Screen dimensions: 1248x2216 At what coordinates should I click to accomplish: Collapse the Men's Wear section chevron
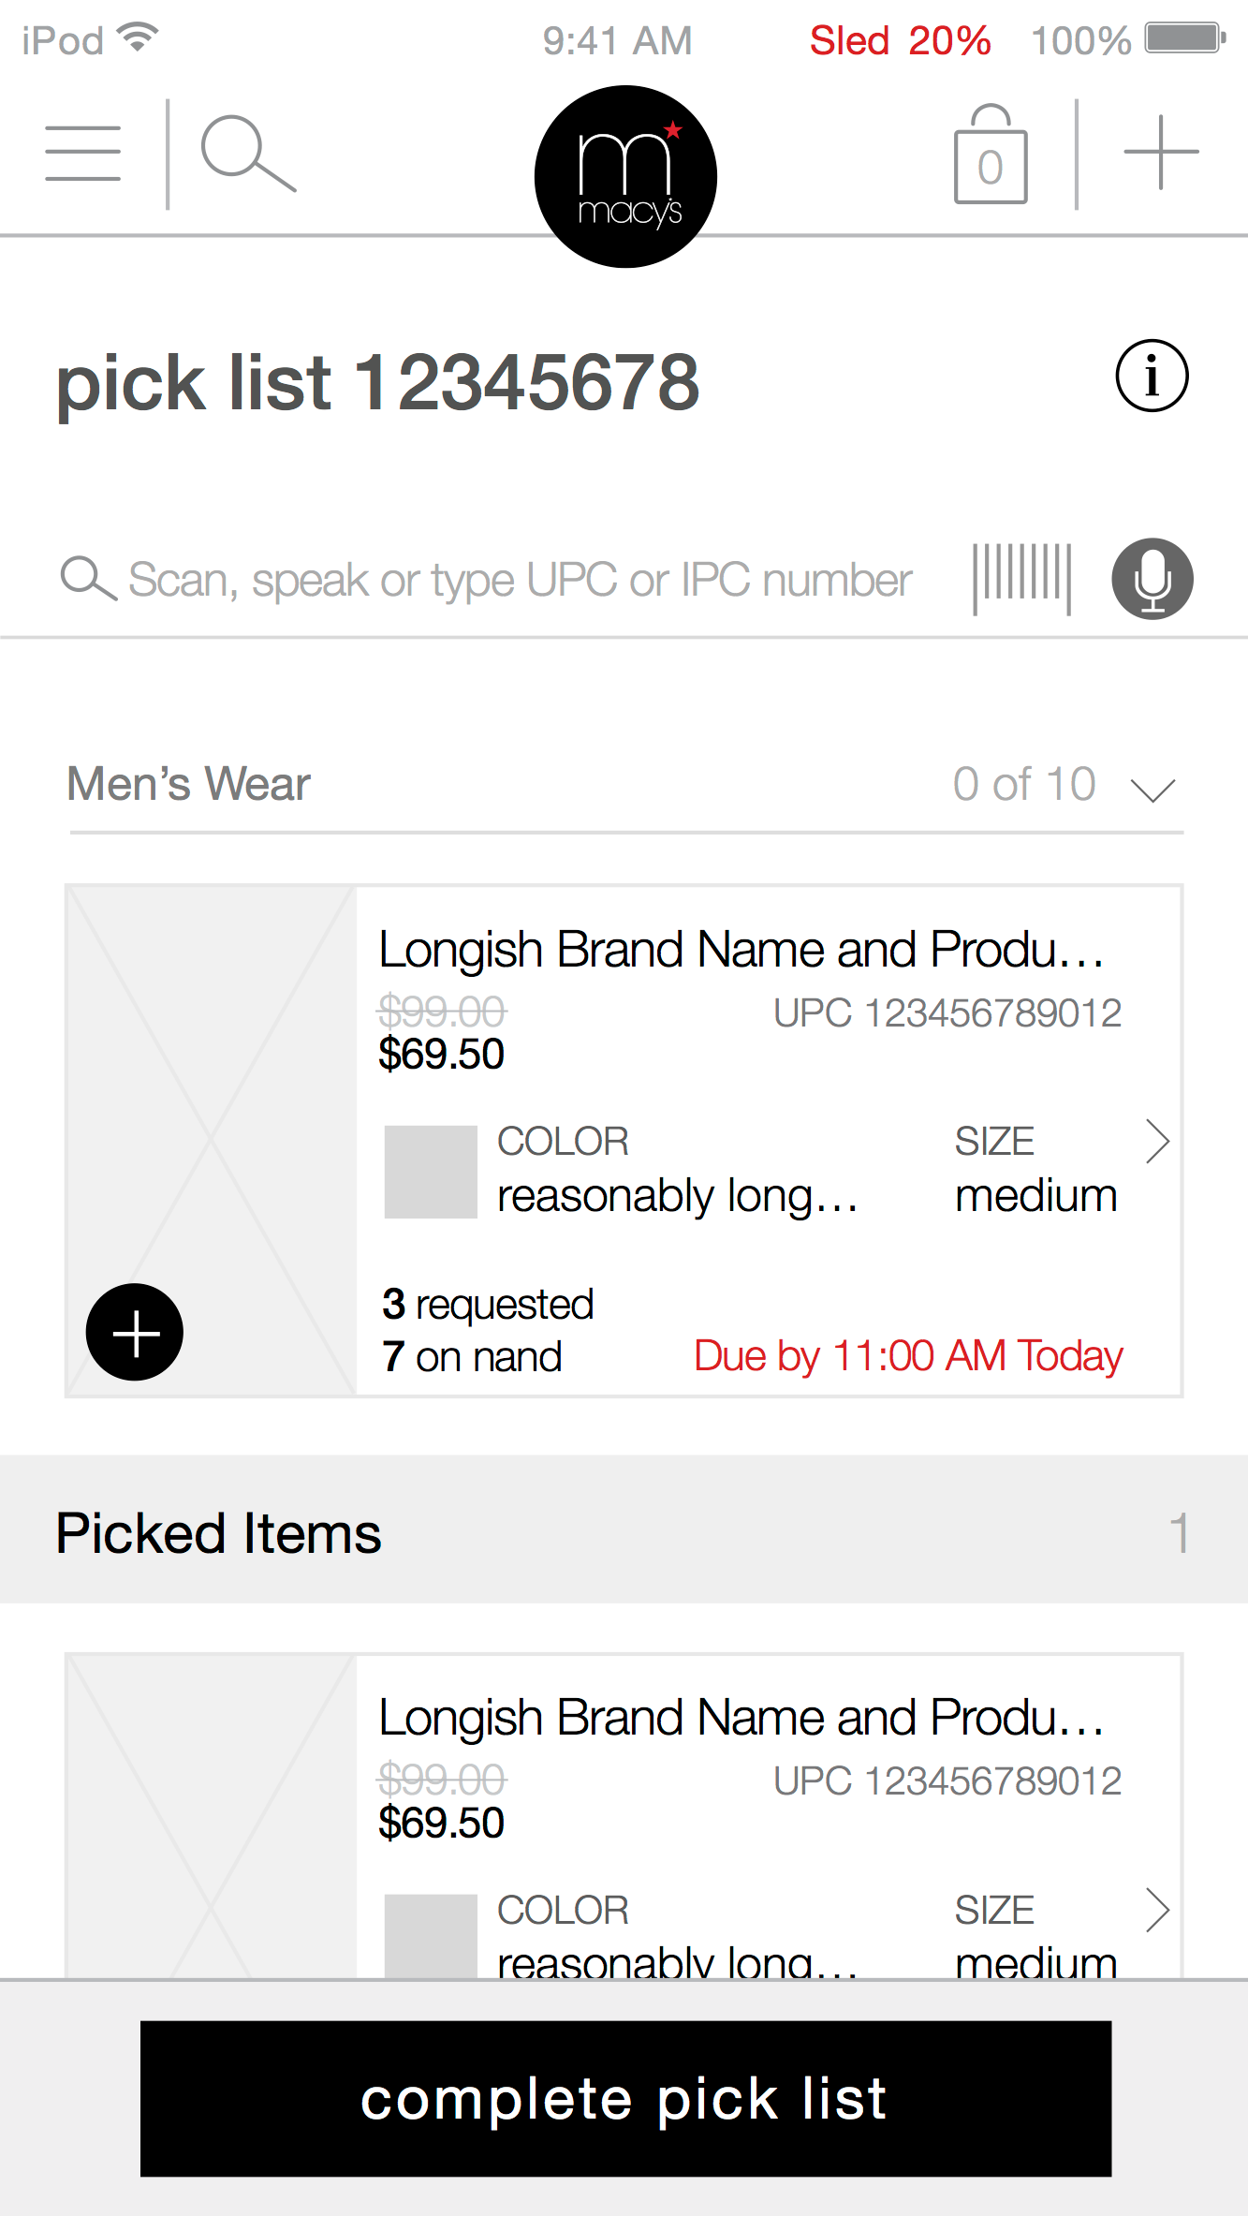pyautogui.click(x=1152, y=789)
